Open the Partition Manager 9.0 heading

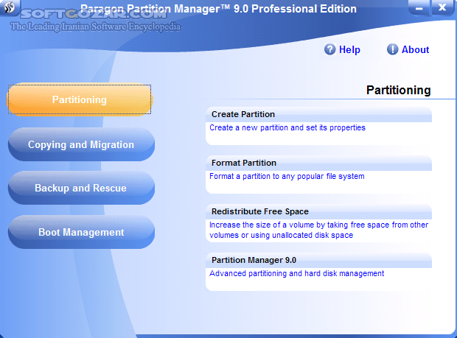tap(254, 260)
